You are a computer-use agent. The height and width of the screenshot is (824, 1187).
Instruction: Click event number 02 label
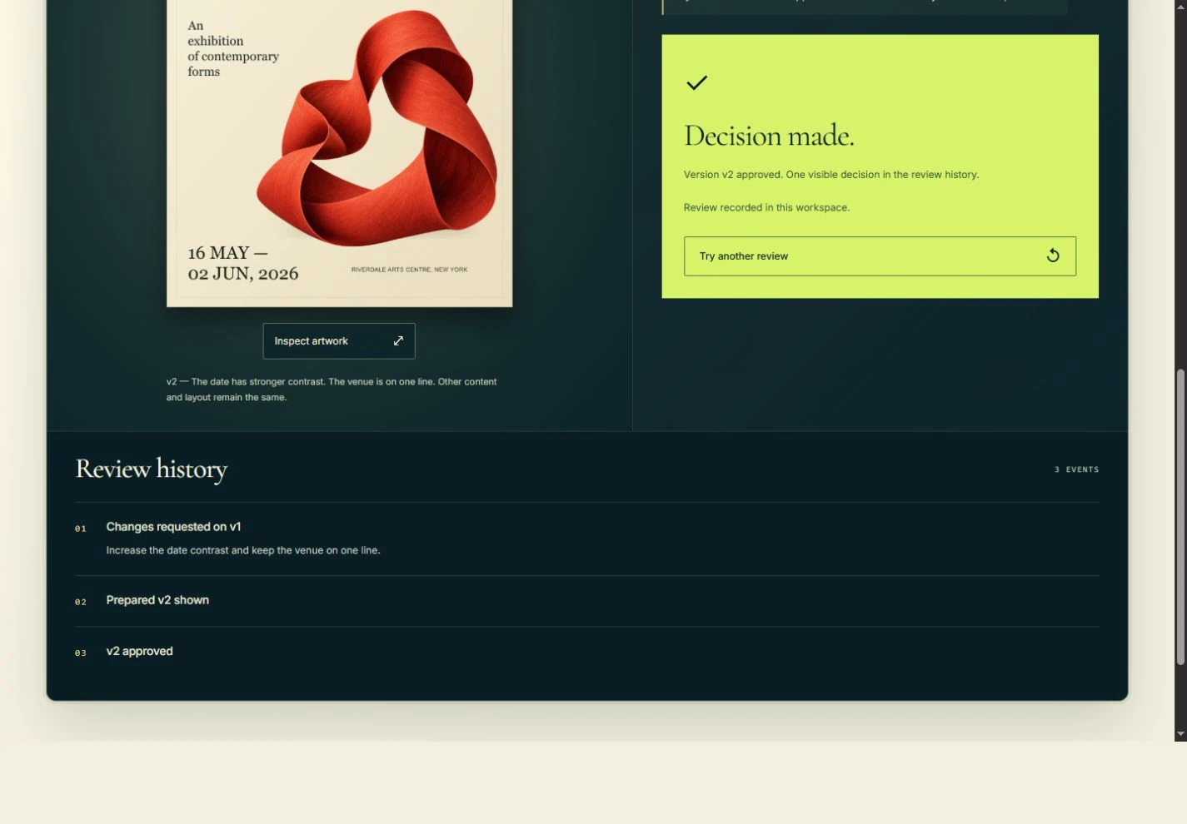point(81,602)
